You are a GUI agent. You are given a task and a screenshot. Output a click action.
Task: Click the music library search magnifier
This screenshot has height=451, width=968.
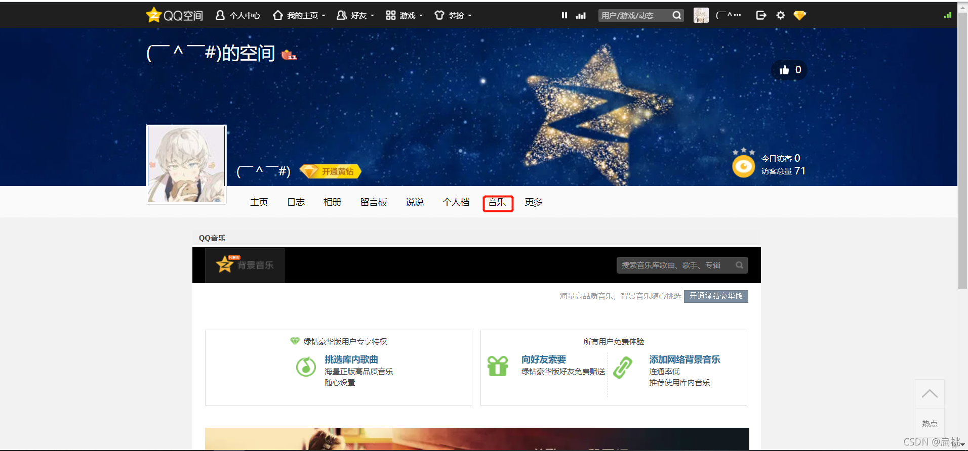point(740,265)
